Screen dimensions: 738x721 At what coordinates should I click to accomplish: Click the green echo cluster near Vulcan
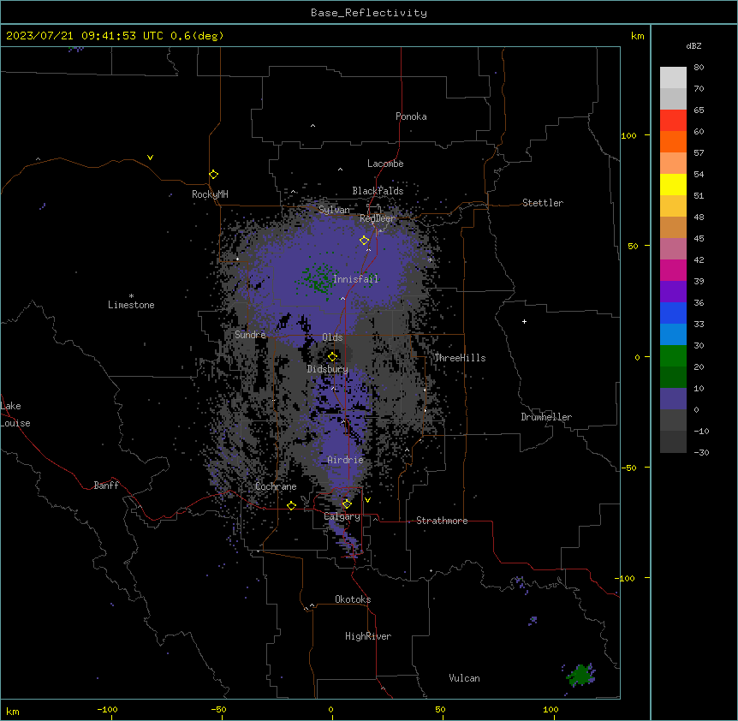coord(581,675)
